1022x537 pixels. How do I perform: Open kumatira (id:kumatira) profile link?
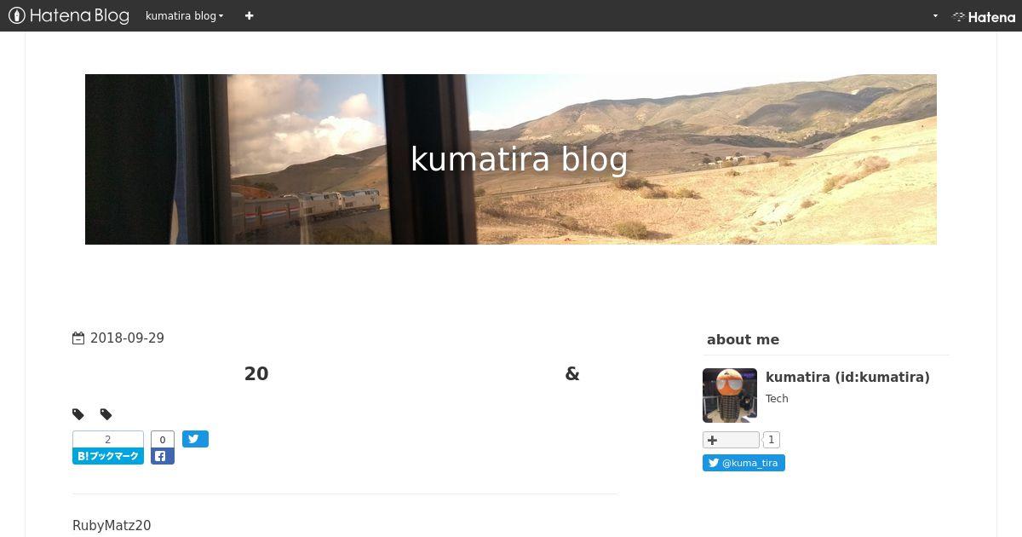point(847,377)
